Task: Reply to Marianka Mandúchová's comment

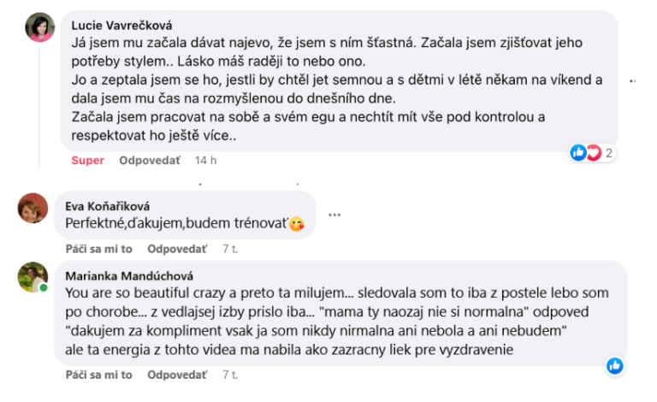Action: (x=177, y=375)
